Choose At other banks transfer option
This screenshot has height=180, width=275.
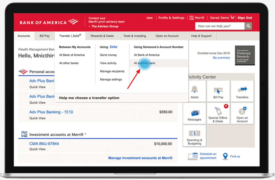click(x=69, y=63)
